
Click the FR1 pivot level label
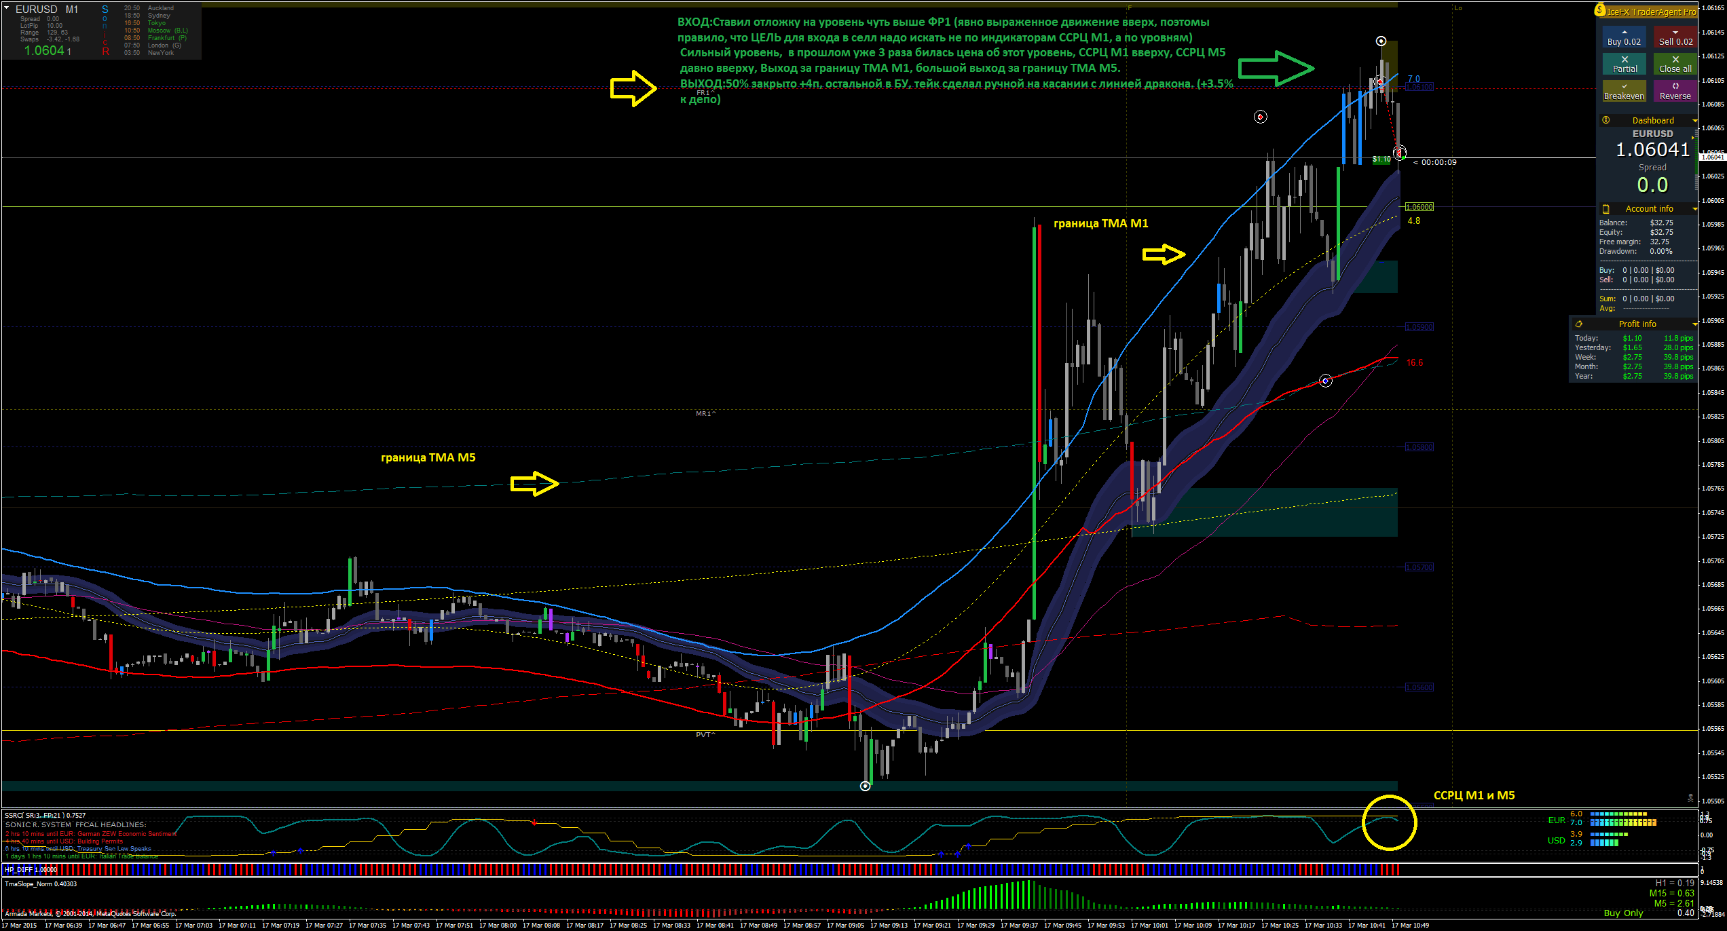705,93
